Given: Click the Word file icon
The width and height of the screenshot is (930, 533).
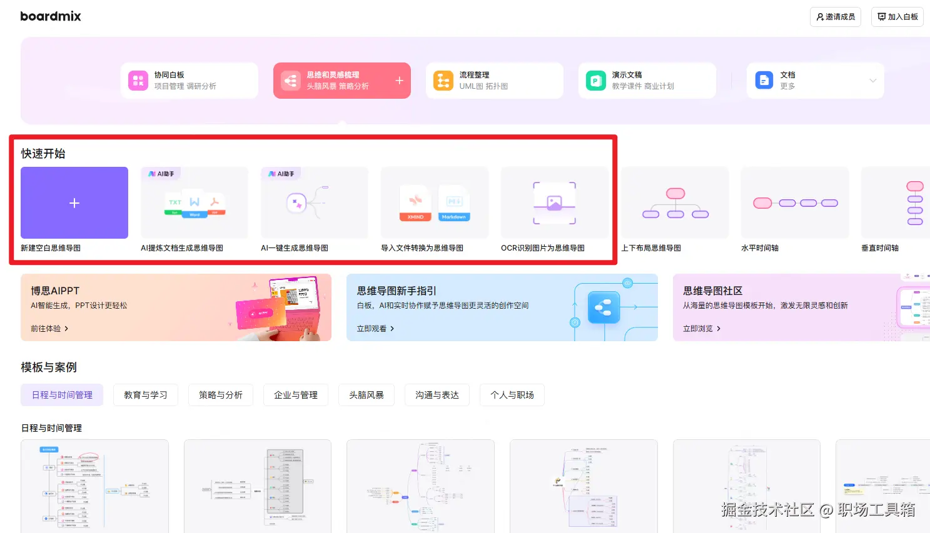Looking at the screenshot, I should click(195, 204).
